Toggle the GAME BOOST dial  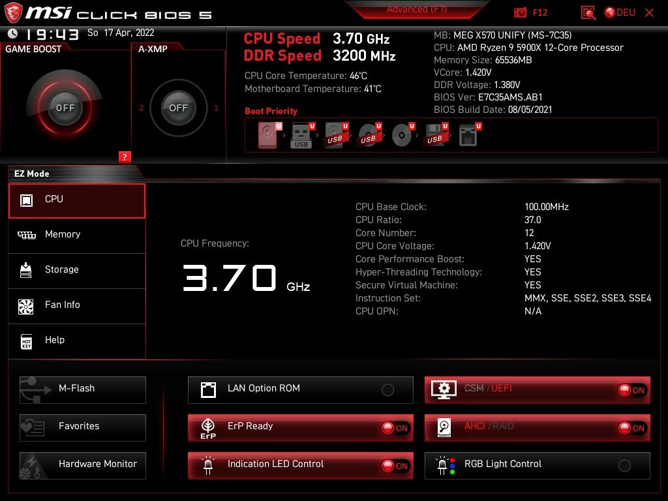(x=65, y=108)
